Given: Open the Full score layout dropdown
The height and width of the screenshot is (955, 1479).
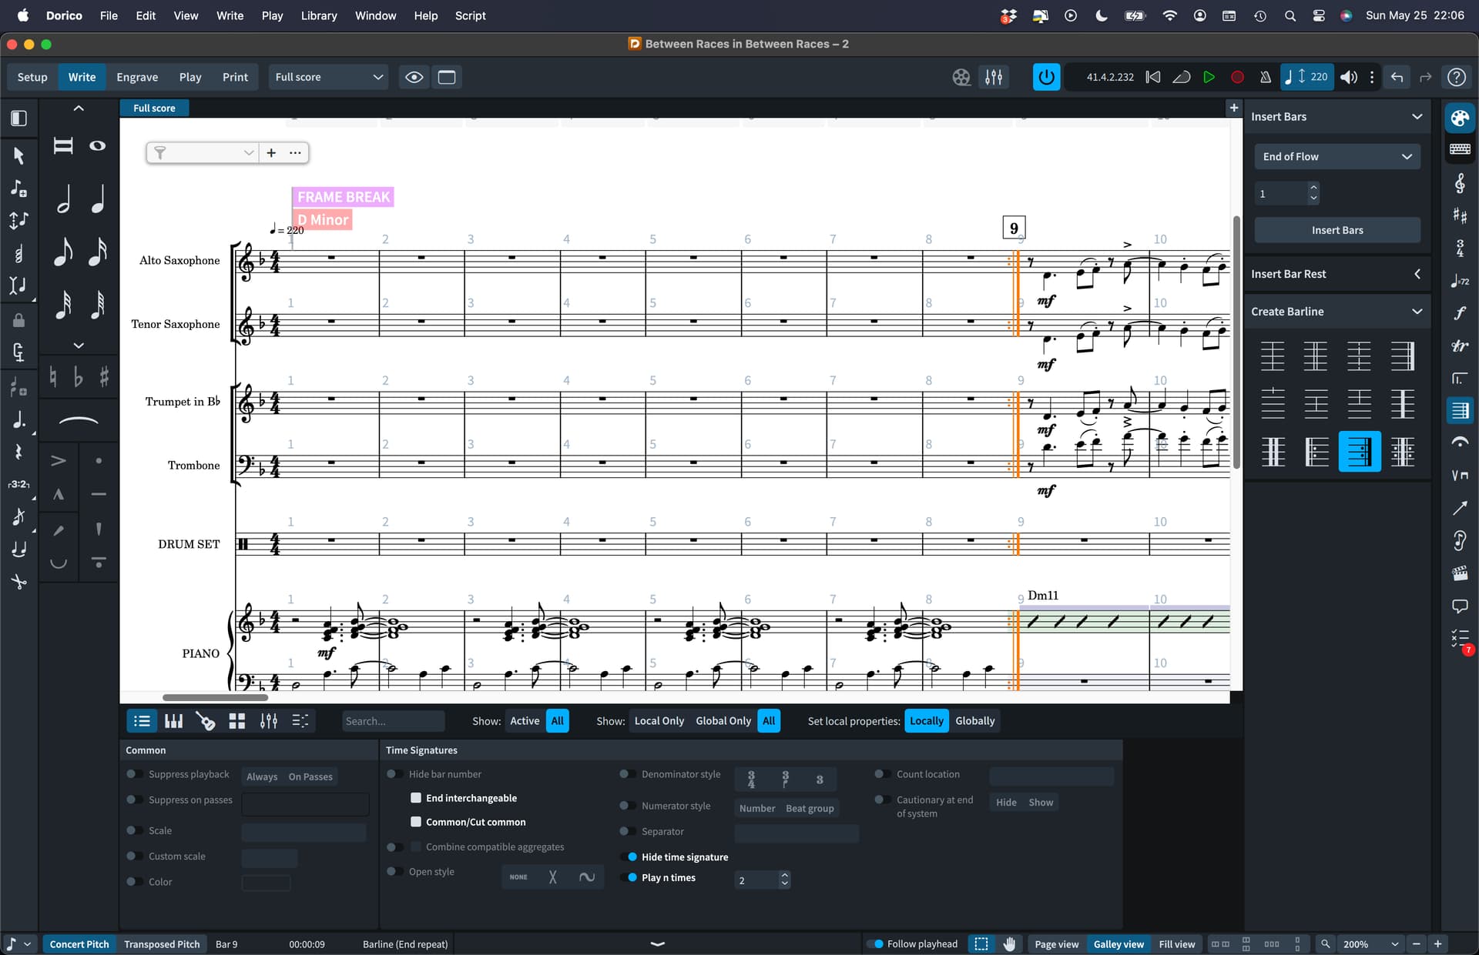Looking at the screenshot, I should [329, 77].
